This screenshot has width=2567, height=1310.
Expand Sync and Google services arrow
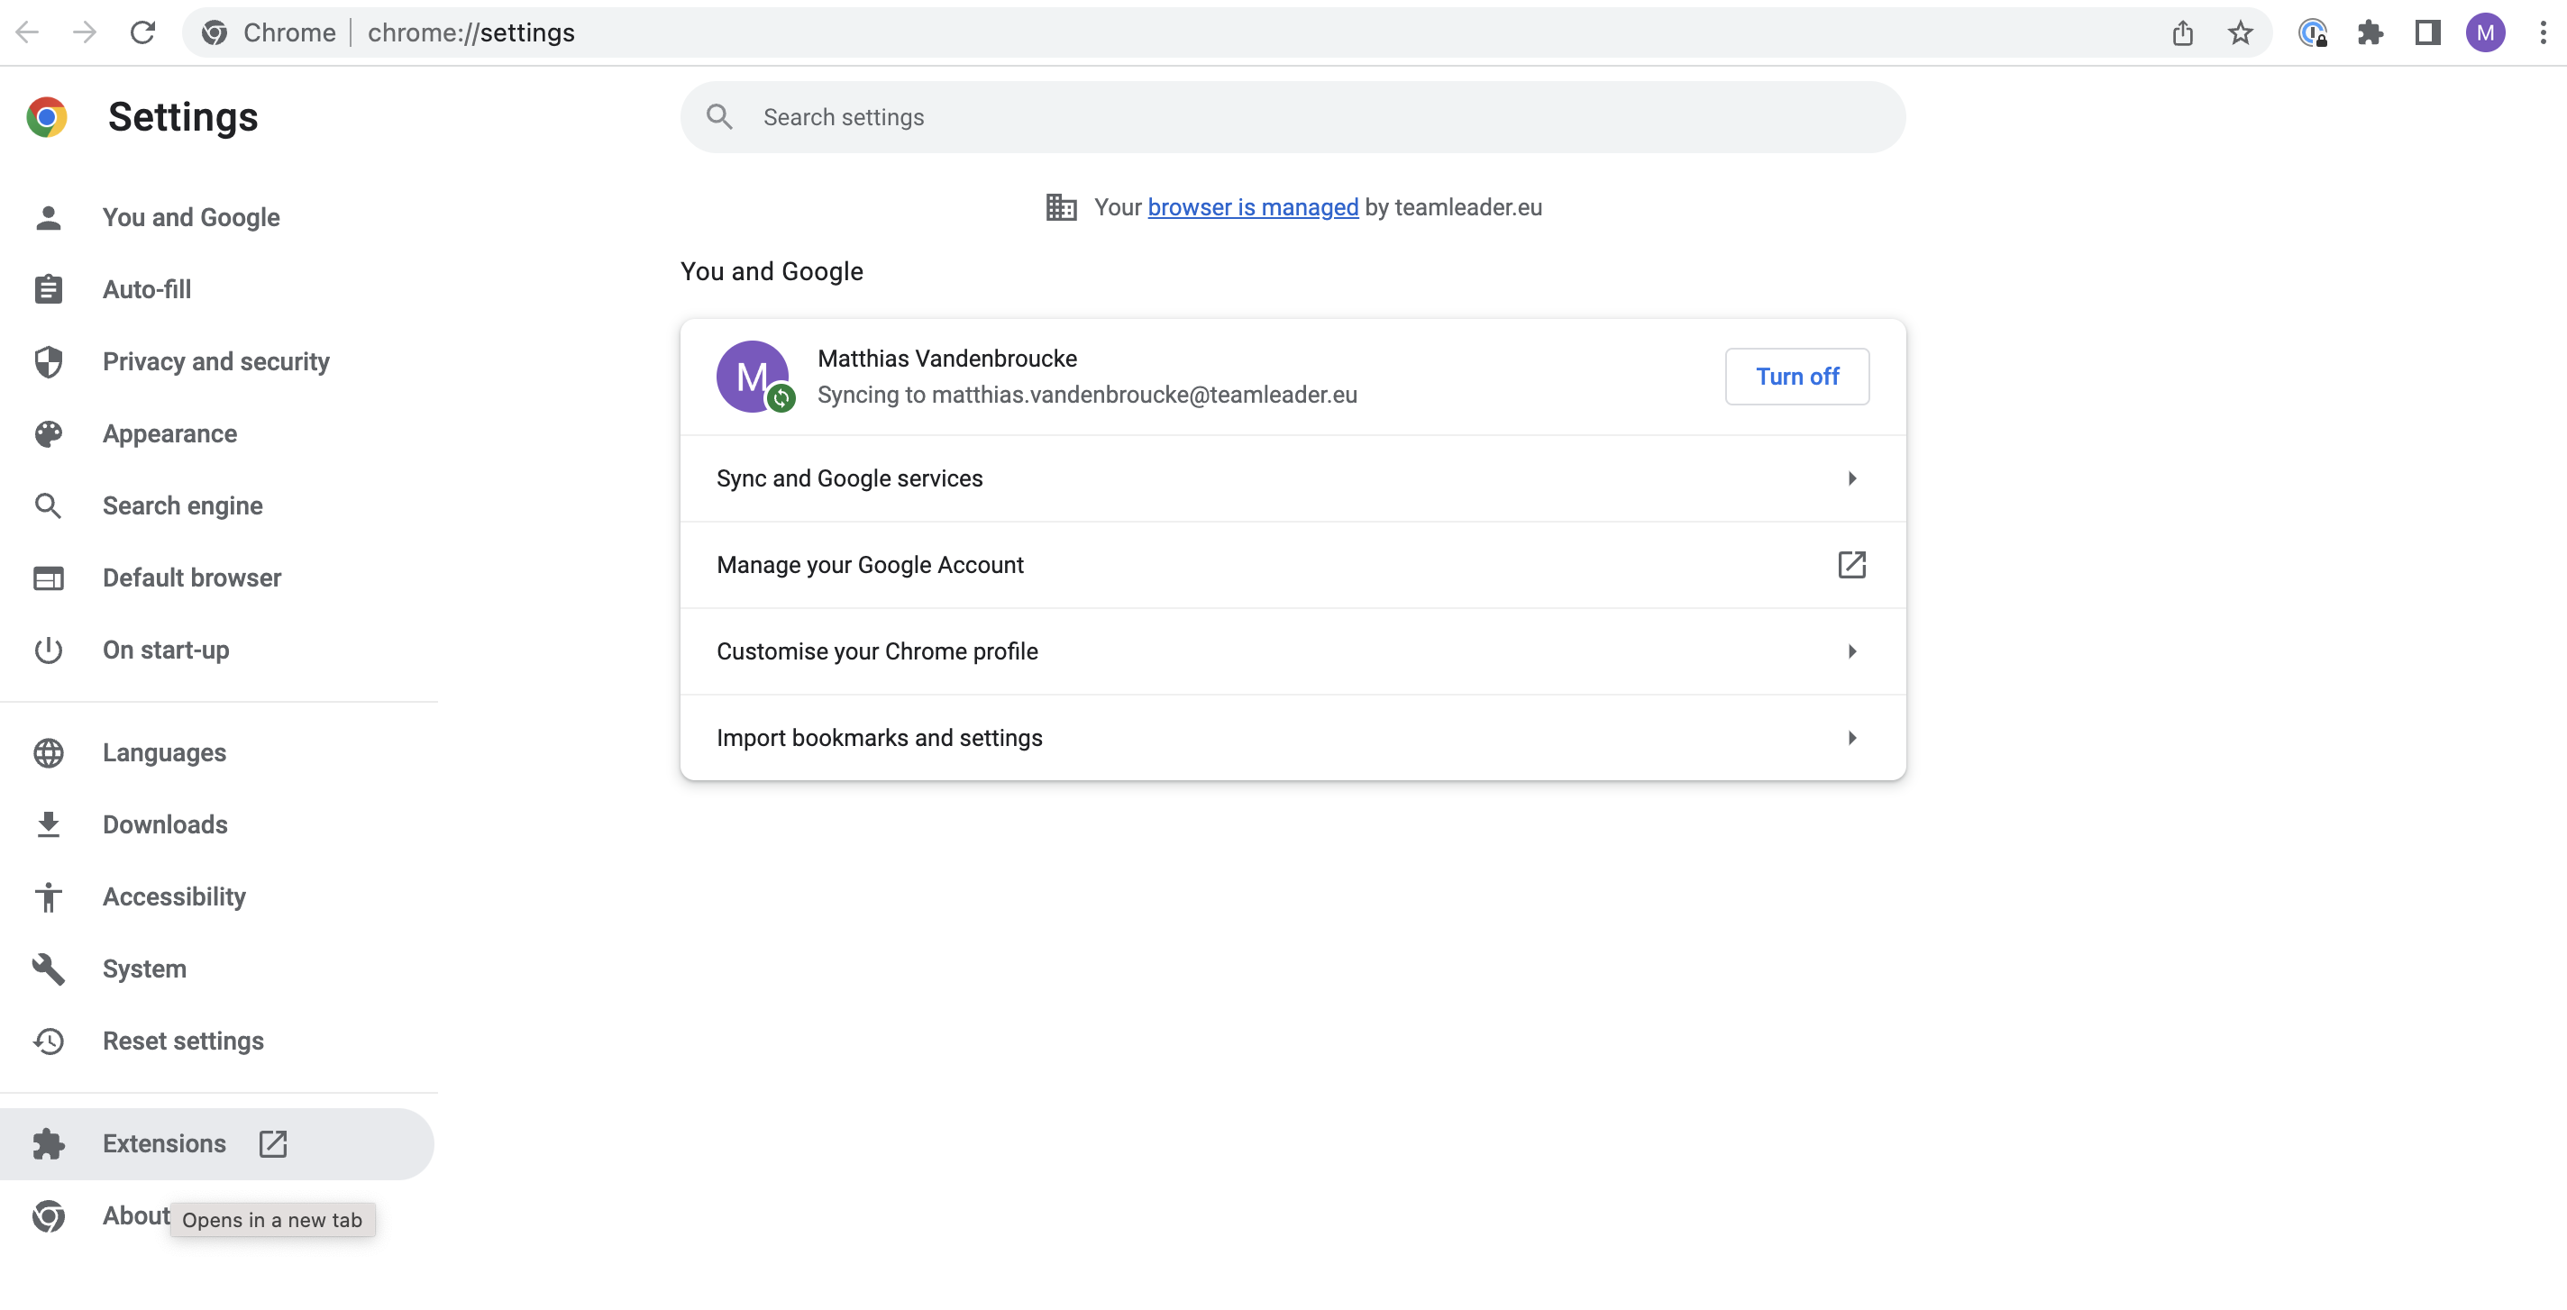pos(1851,478)
